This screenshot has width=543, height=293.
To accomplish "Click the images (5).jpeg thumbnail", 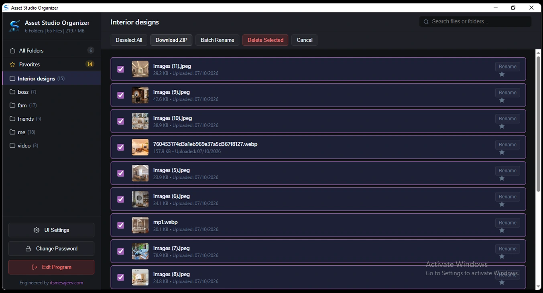I will [140, 173].
